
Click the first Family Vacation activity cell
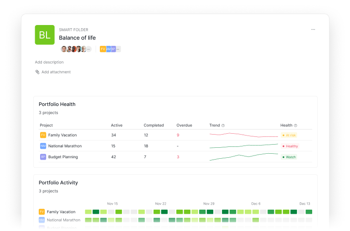tap(88, 211)
